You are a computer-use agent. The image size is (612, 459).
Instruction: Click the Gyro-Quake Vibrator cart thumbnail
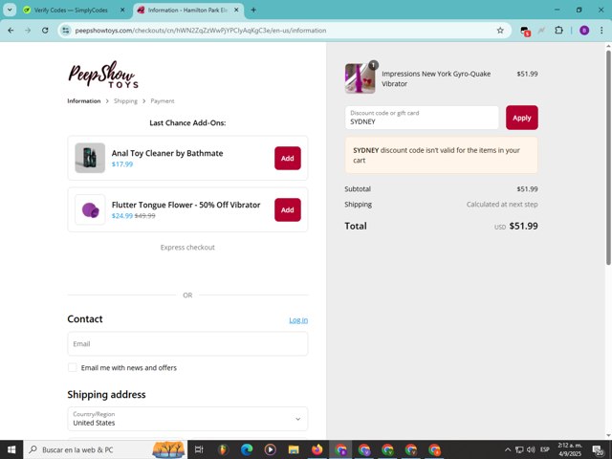360,78
